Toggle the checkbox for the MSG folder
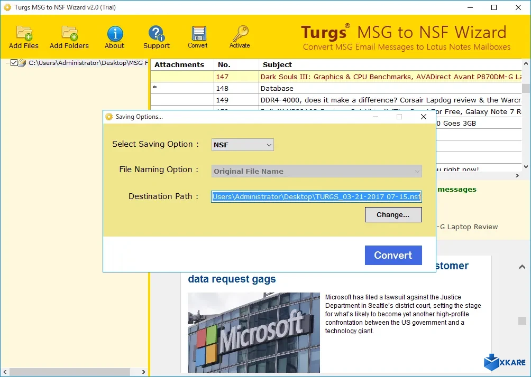This screenshot has height=377, width=531. click(x=14, y=62)
